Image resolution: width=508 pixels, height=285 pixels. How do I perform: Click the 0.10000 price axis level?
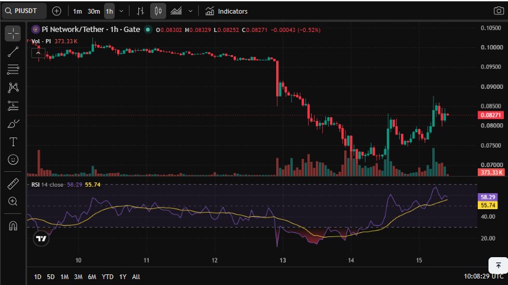492,47
